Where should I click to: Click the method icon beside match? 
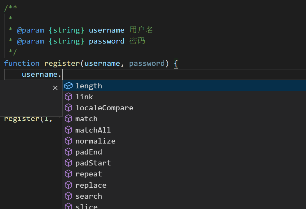pyautogui.click(x=68, y=119)
